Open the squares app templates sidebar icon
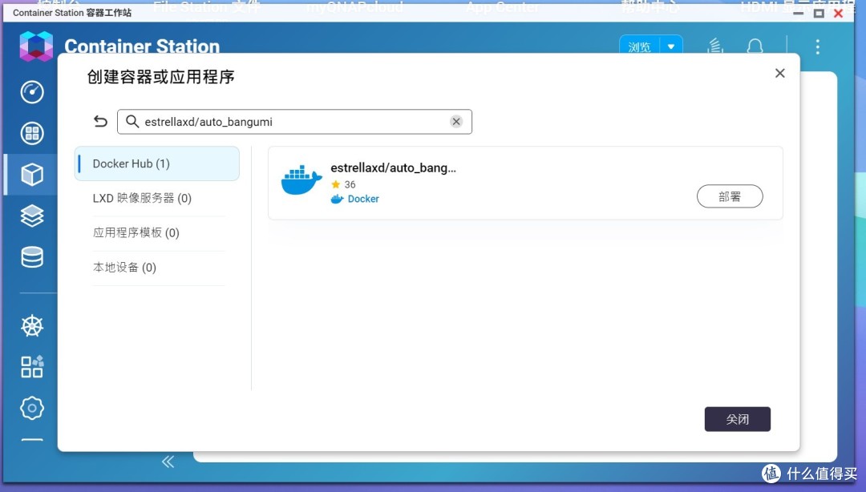This screenshot has height=492, width=866. coord(32,367)
